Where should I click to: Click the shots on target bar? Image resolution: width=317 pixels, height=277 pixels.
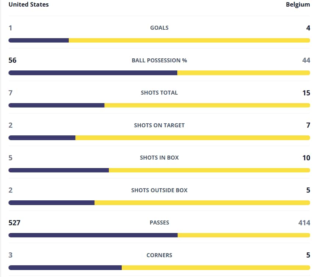[x=159, y=138]
